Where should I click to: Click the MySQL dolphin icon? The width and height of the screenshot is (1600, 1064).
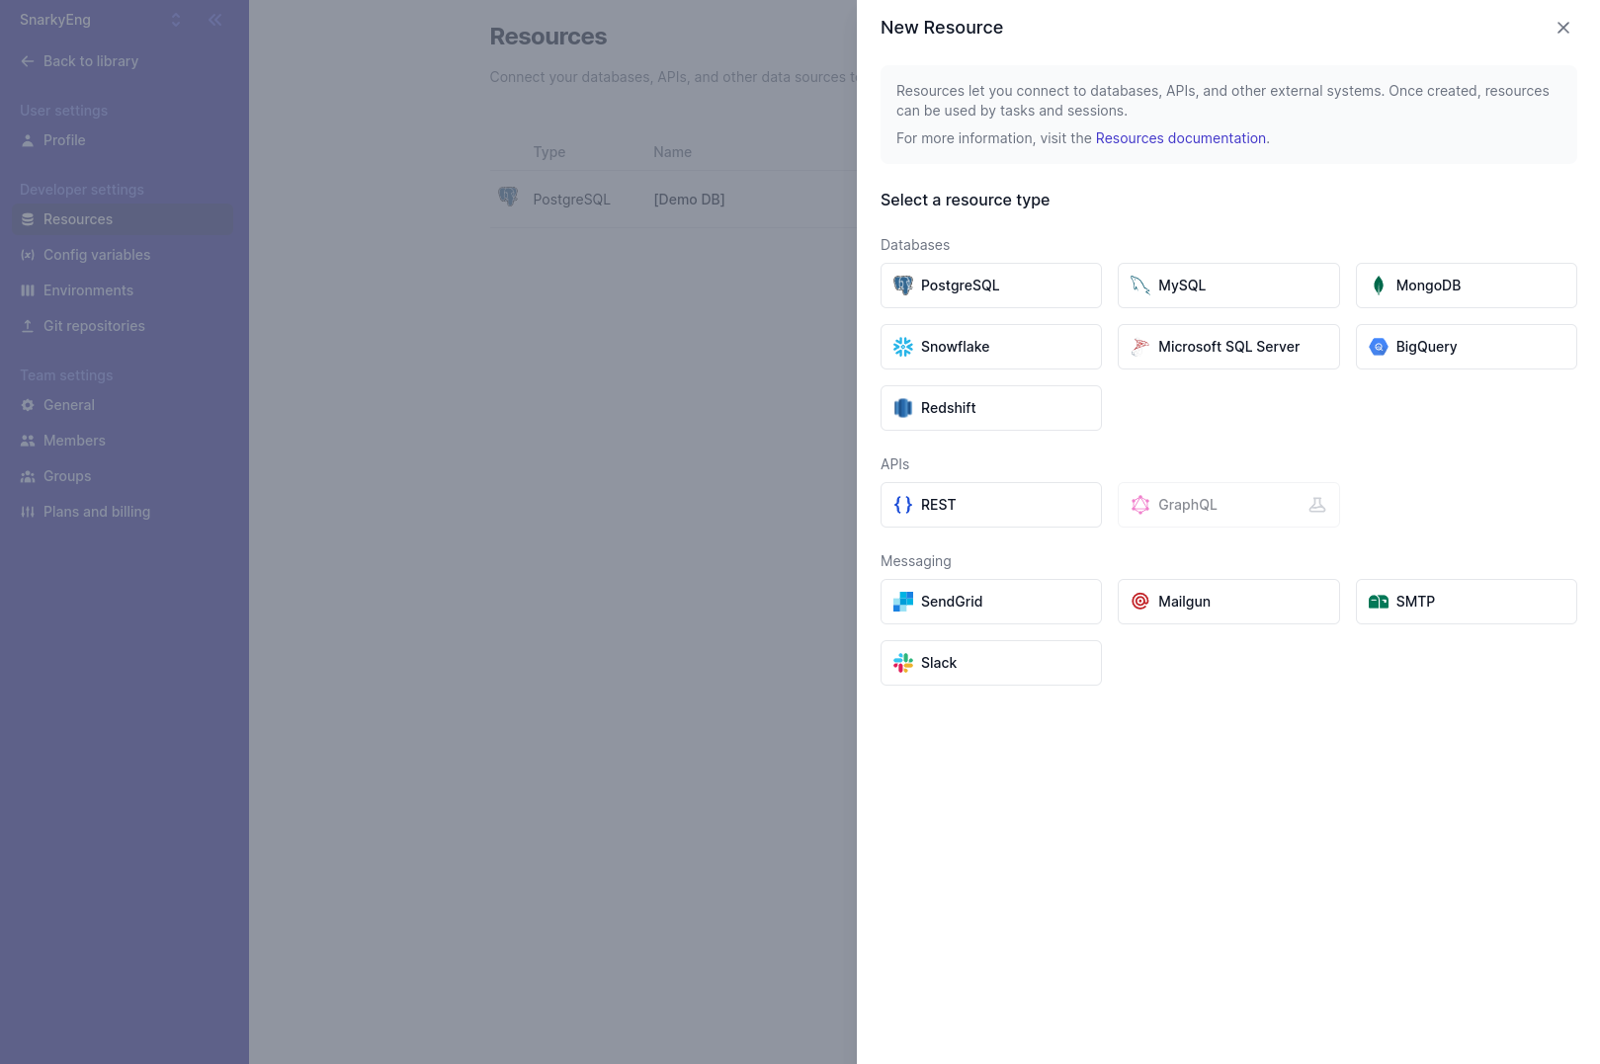pyautogui.click(x=1140, y=286)
